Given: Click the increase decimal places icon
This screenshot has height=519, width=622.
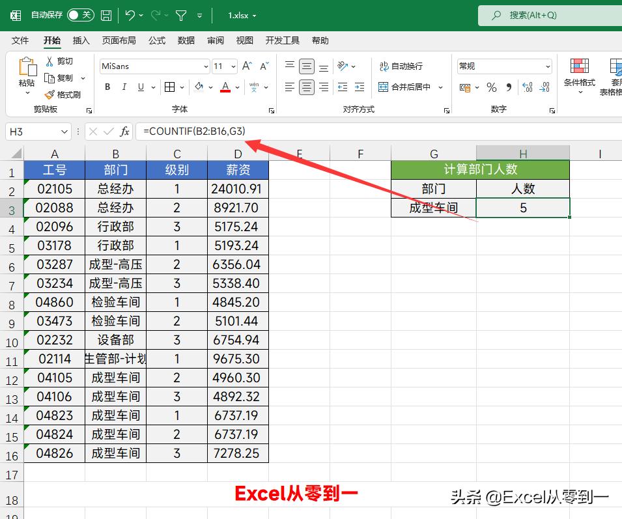Looking at the screenshot, I should click(526, 87).
